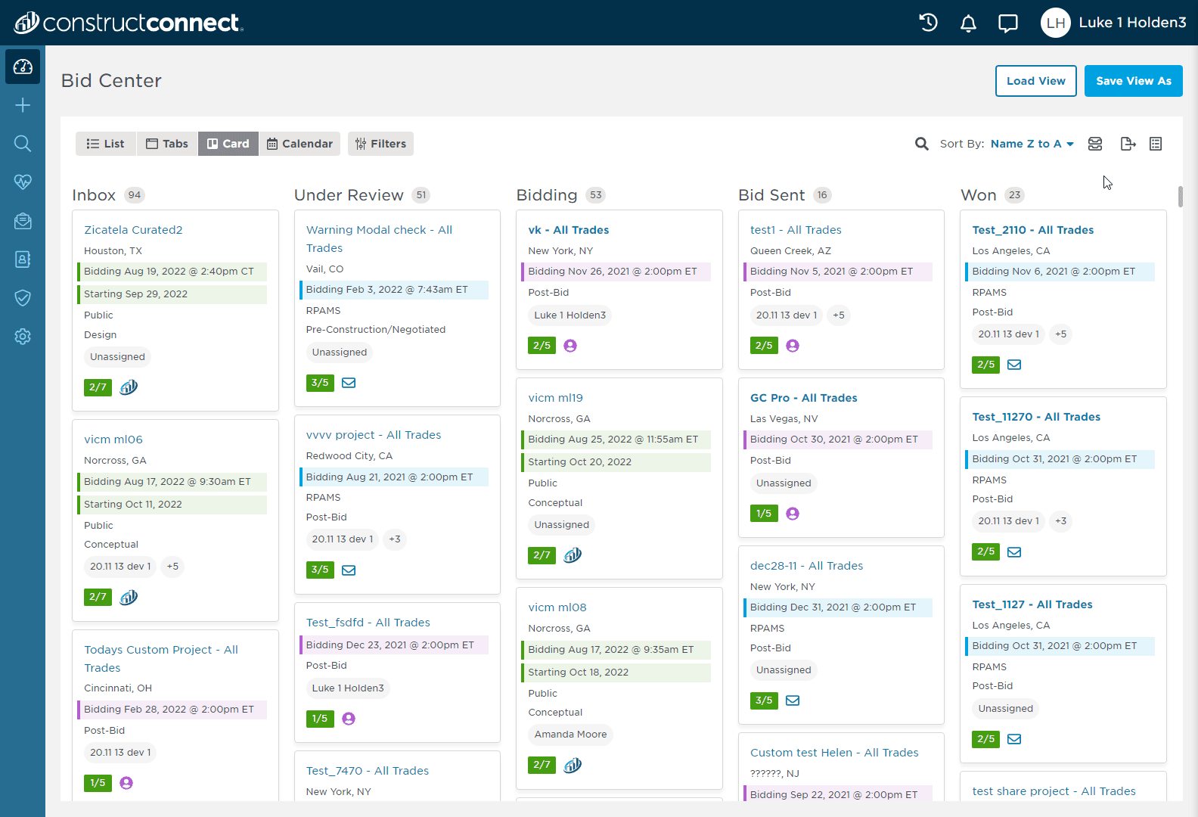
Task: Open the Sort By Name Z to A dropdown
Action: (x=1032, y=144)
